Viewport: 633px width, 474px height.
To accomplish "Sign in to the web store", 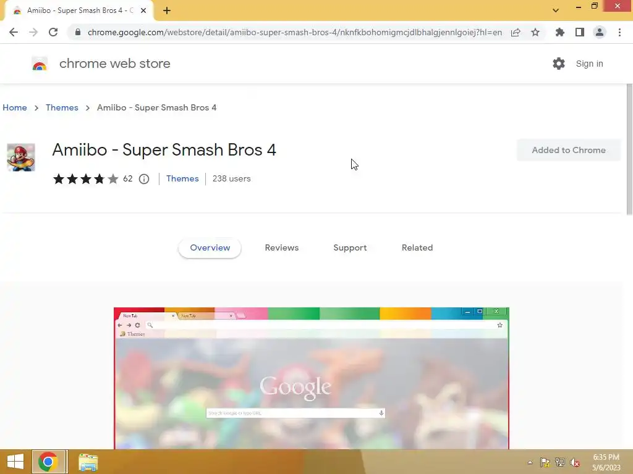I will click(589, 64).
